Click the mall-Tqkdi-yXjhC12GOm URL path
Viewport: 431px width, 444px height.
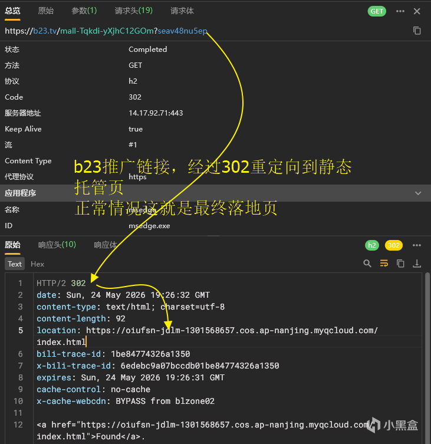pos(107,31)
